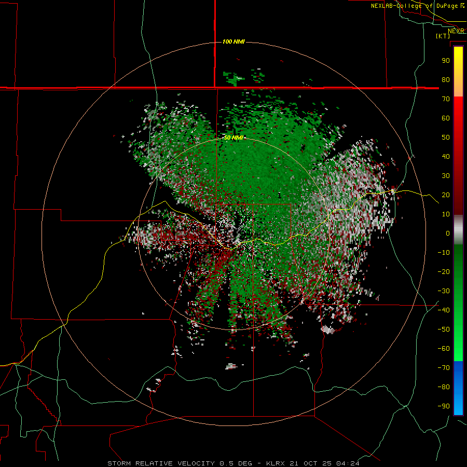467x467 pixels.
Task: Click the positive 90 scale label
Action: click(446, 61)
